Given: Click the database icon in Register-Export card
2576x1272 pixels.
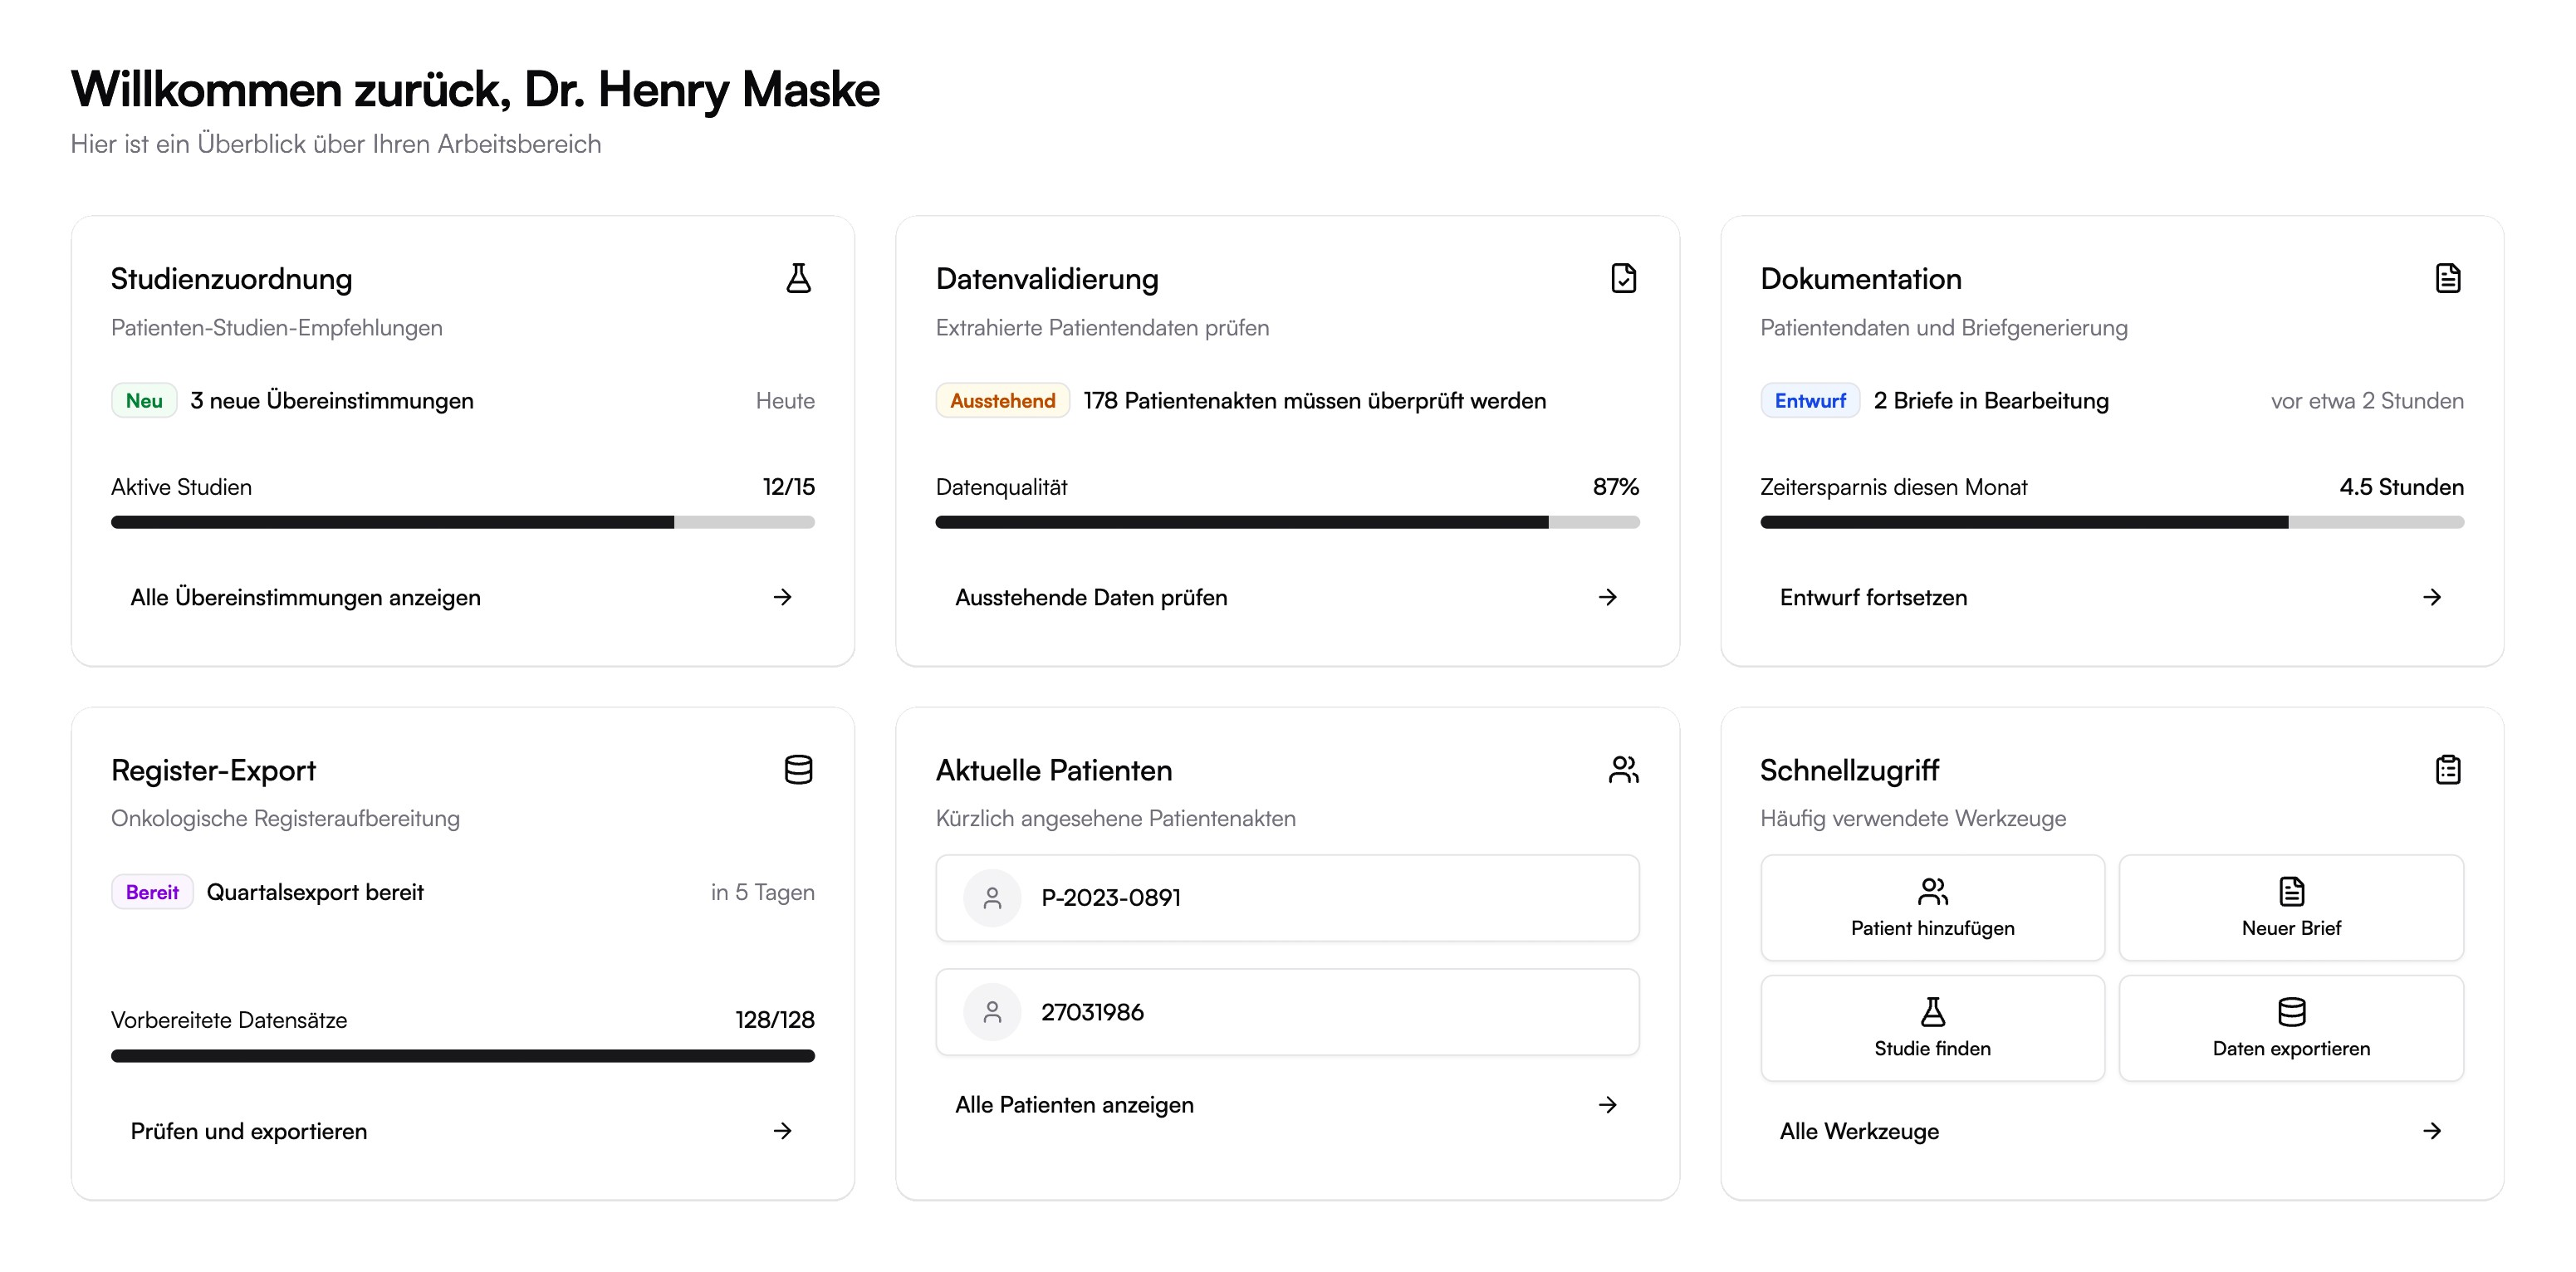Looking at the screenshot, I should (x=798, y=770).
